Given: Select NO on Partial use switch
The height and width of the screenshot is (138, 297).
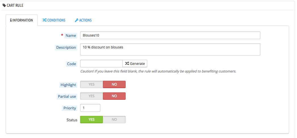Looking at the screenshot, I should (x=114, y=96).
